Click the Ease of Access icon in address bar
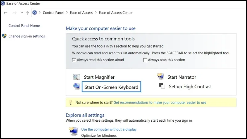This screenshot has height=139, width=247. pos(35,13)
